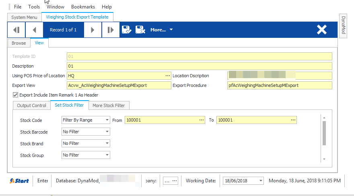Screen dimensions: 354x196
Task: Go to next record arrow
Action: click(x=93, y=30)
